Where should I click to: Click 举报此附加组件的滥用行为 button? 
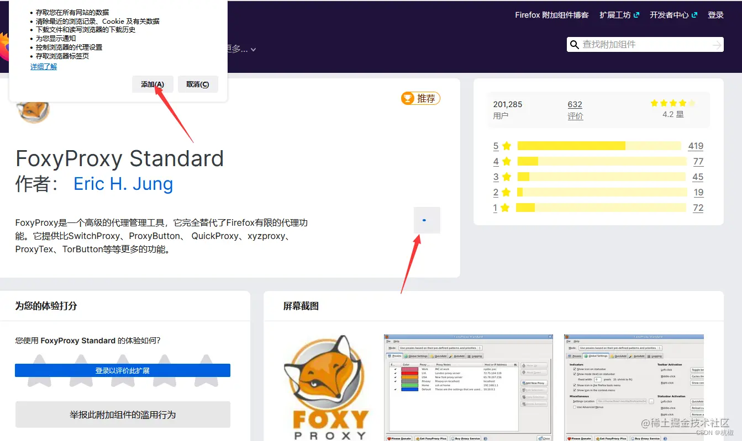[123, 415]
